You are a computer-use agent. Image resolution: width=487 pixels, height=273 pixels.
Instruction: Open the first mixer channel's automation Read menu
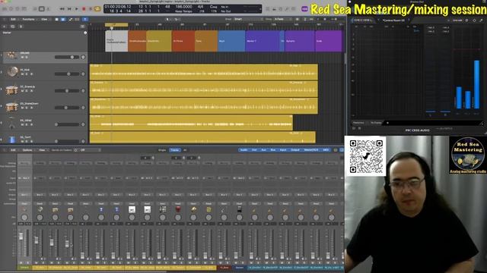click(x=24, y=204)
